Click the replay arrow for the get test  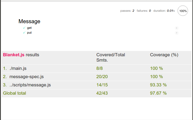pyautogui.click(x=177, y=28)
